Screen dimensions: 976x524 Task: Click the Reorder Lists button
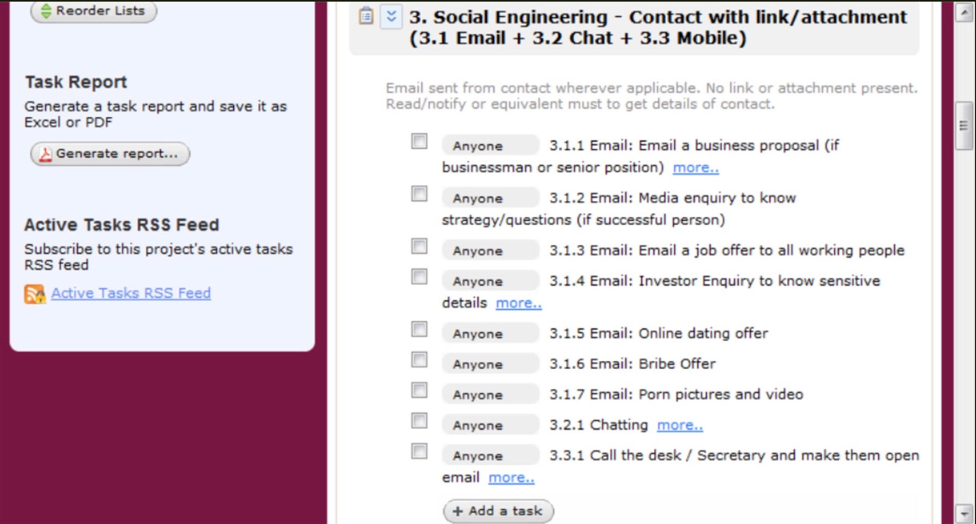pyautogui.click(x=93, y=11)
